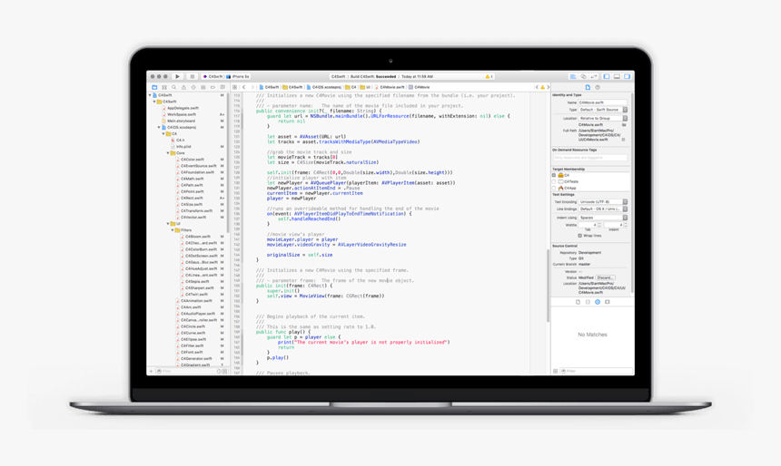Image resolution: width=781 pixels, height=466 pixels.
Task: Collapse the root C4Swift project
Action: [x=150, y=95]
